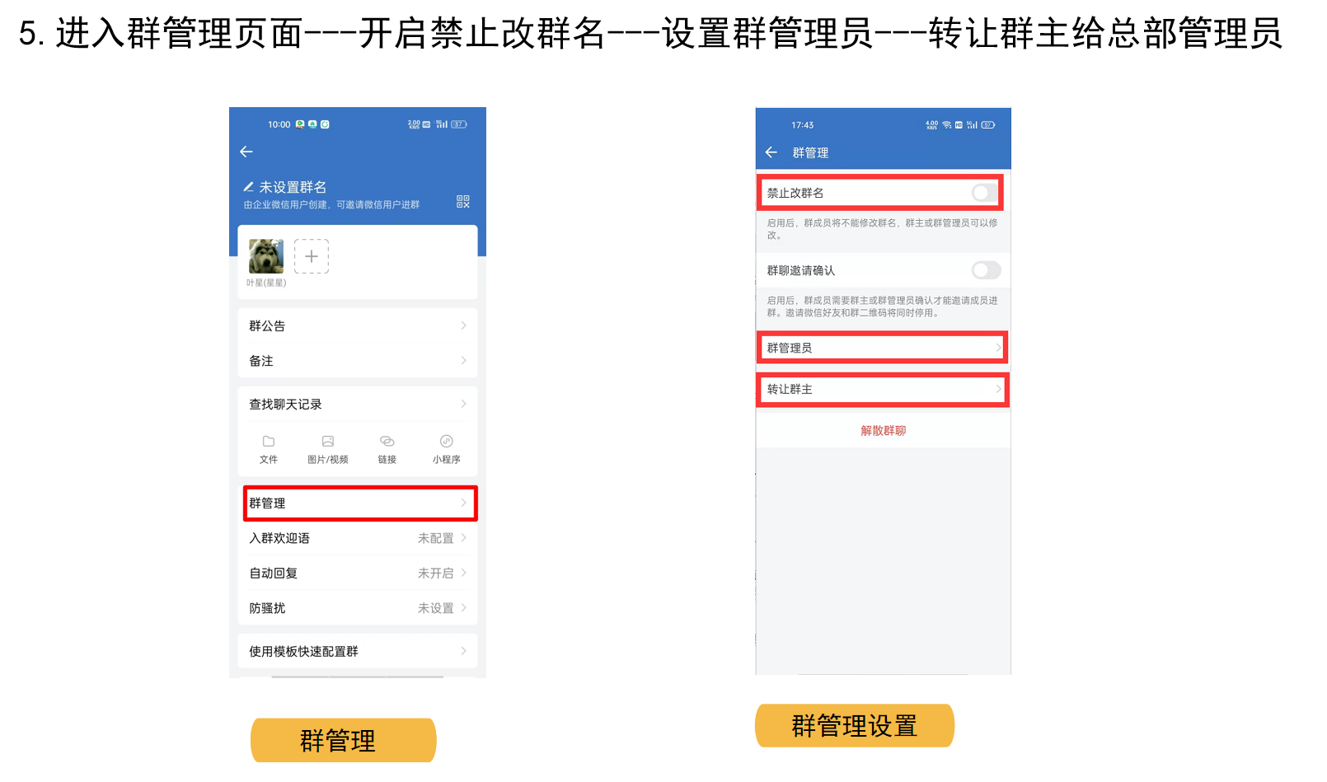1327x782 pixels.
Task: Click the yellow 群管理设置 label button
Action: [855, 726]
